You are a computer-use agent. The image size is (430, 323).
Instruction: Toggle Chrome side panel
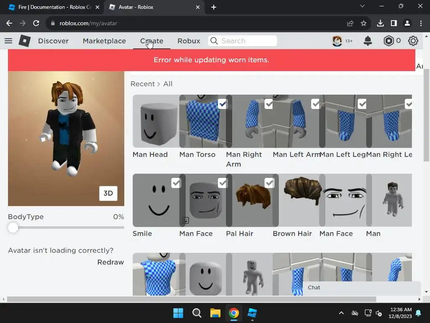[x=394, y=24]
